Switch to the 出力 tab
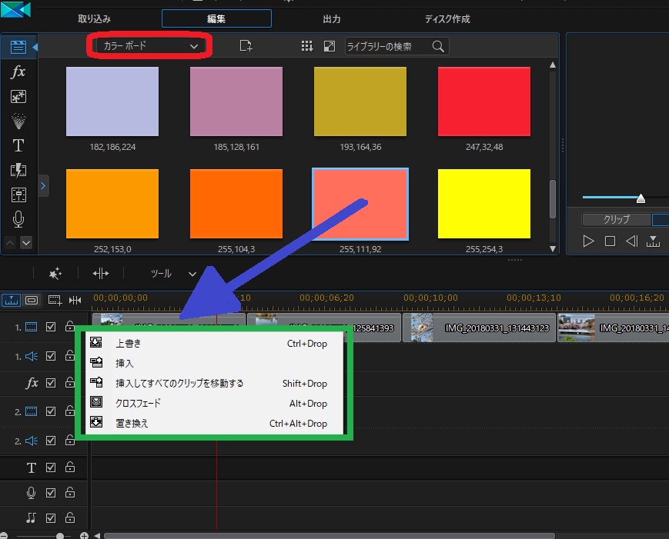Viewport: 669px width, 539px height. click(332, 18)
